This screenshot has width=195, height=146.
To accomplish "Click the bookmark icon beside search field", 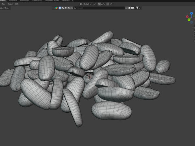I will (x=129, y=8).
